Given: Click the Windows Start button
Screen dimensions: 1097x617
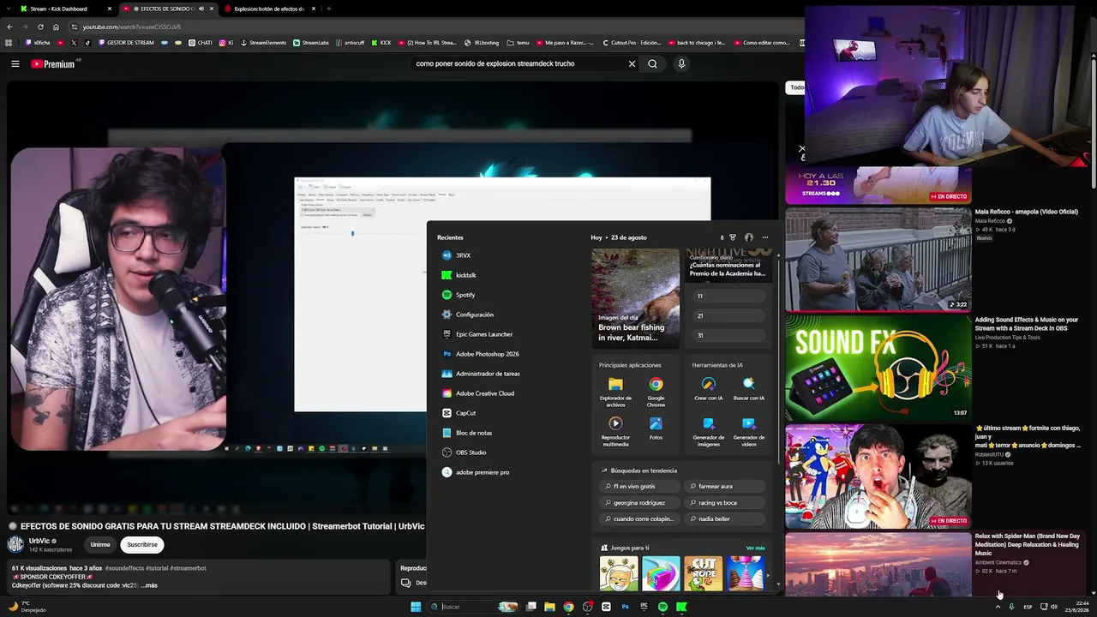Looking at the screenshot, I should point(416,607).
